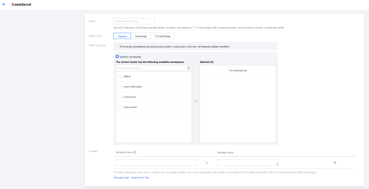The image size is (369, 189).
Task: Choose the Opaque secret type
Action: click(122, 36)
